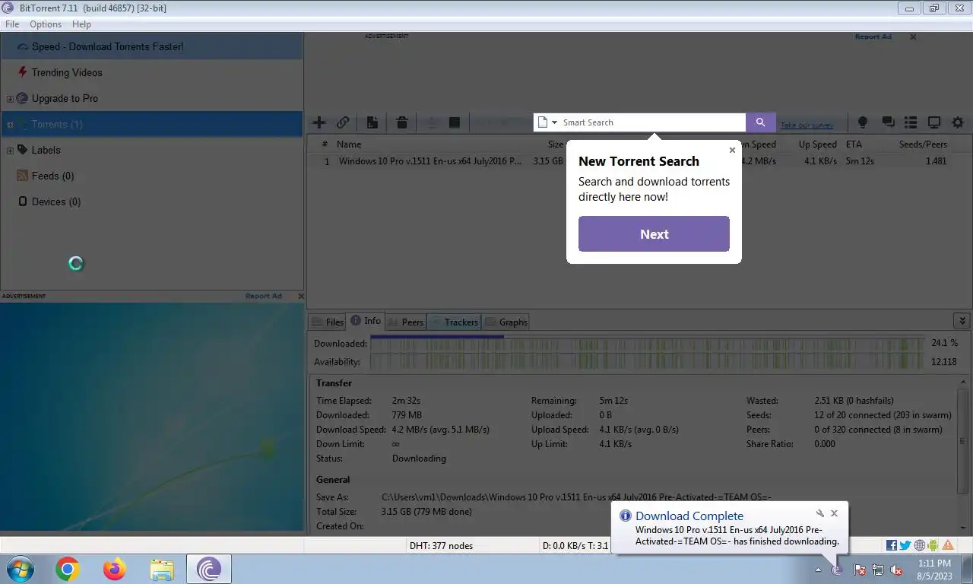Click the DHT: 377 nodes status text

click(x=441, y=545)
